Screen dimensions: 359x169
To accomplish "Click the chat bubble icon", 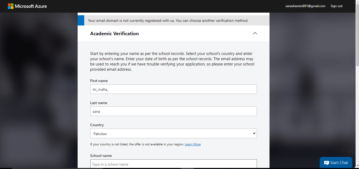I will click(327, 162).
